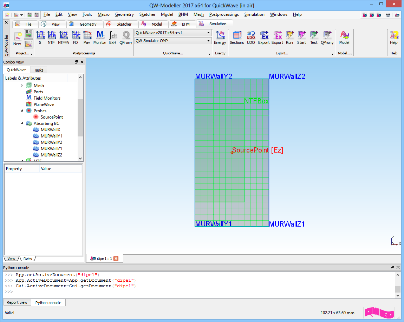Image resolution: width=404 pixels, height=322 pixels.
Task: Click the NTFBox label in the 3D view
Action: (256, 101)
